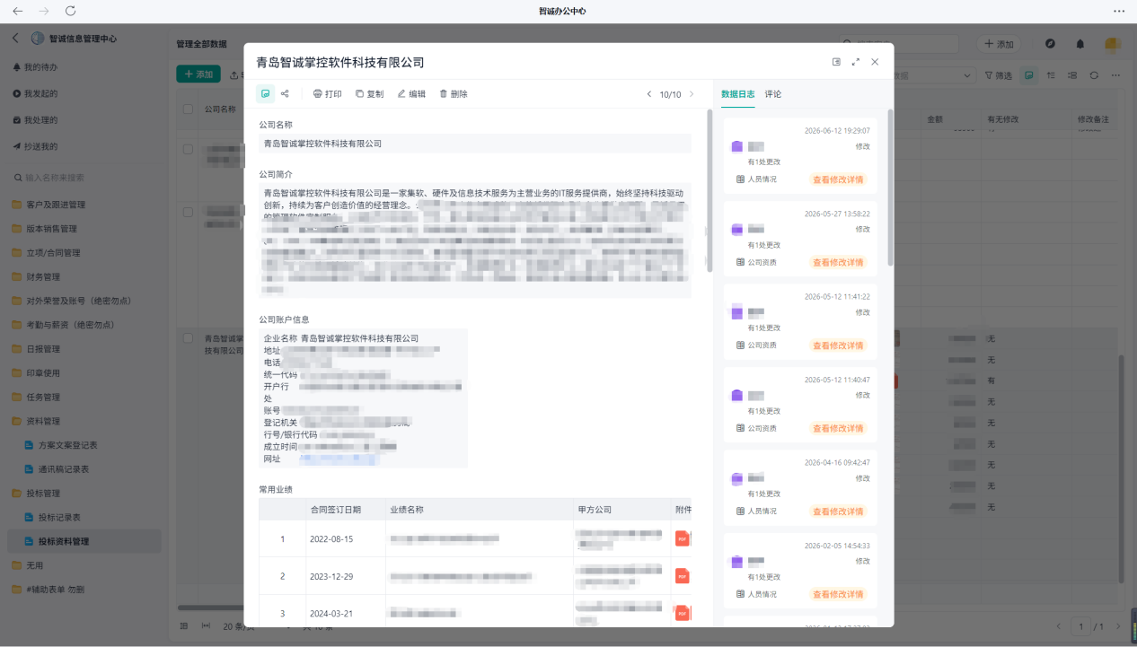
Task: Click the column width icon in footer
Action: coord(206,625)
